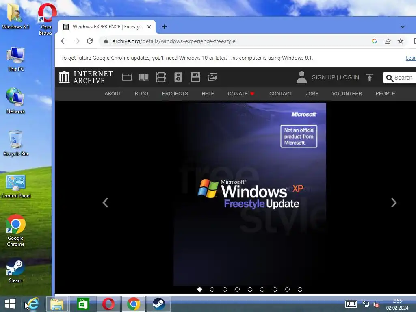Open the Video (film) icon in Archive nav

point(161,77)
